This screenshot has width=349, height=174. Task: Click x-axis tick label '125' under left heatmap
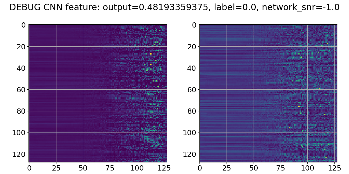(164, 168)
